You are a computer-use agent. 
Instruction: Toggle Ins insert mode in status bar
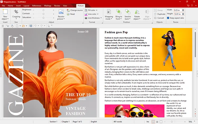[148, 122]
